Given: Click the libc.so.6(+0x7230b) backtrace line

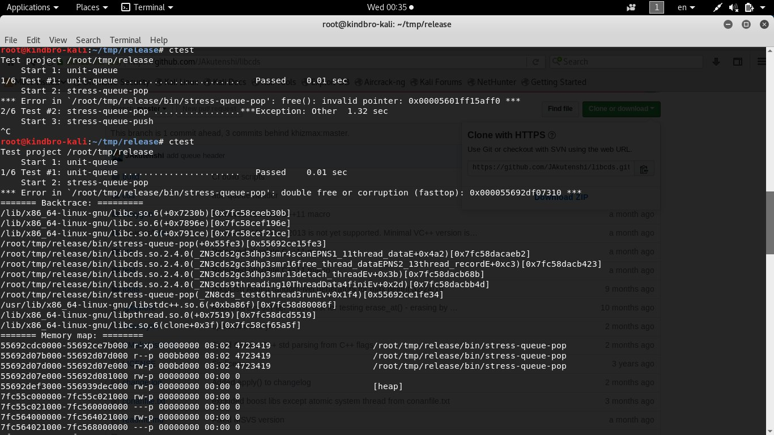Looking at the screenshot, I should pyautogui.click(x=146, y=213).
